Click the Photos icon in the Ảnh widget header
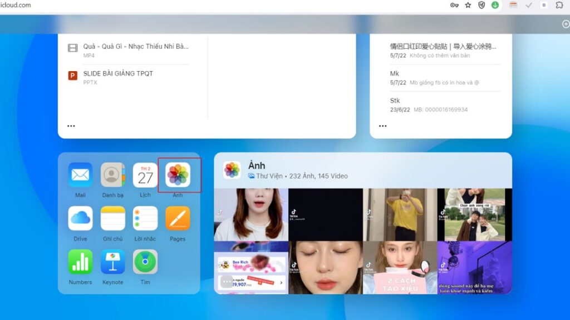The width and height of the screenshot is (570, 320). (232, 170)
